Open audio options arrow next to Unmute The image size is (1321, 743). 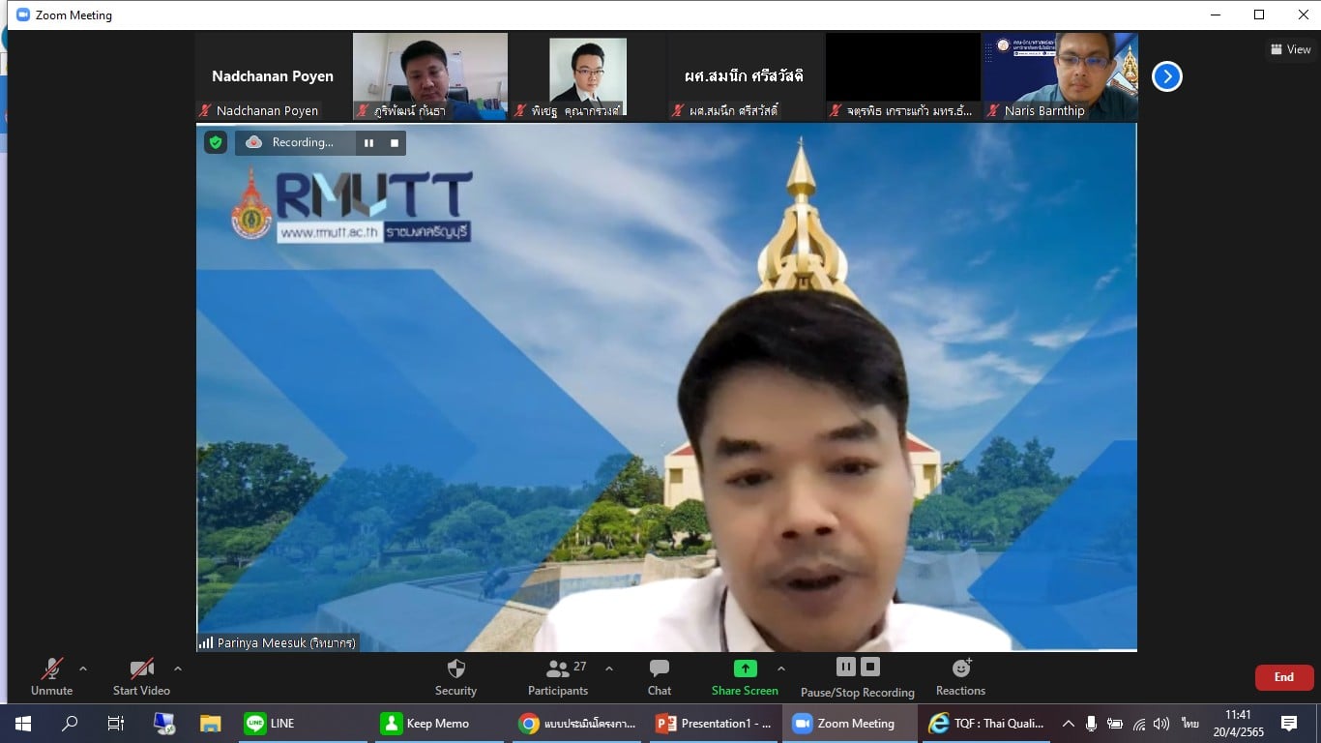click(83, 669)
